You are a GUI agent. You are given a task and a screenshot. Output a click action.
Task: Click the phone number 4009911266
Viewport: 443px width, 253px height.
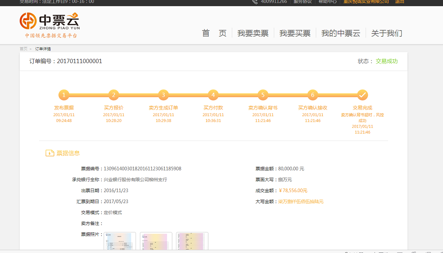274,2
